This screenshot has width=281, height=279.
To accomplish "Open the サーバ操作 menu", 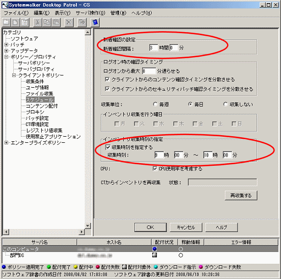I will 91,13.
